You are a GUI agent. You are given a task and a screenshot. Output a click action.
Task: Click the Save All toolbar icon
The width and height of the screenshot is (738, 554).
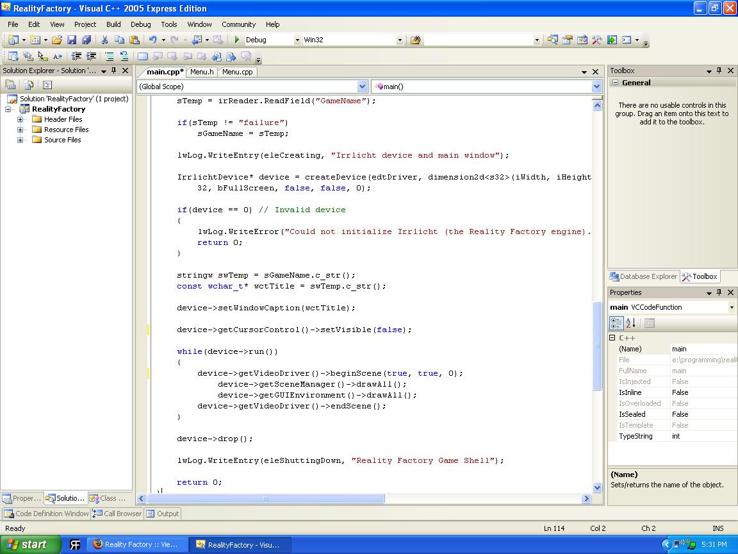[x=86, y=40]
